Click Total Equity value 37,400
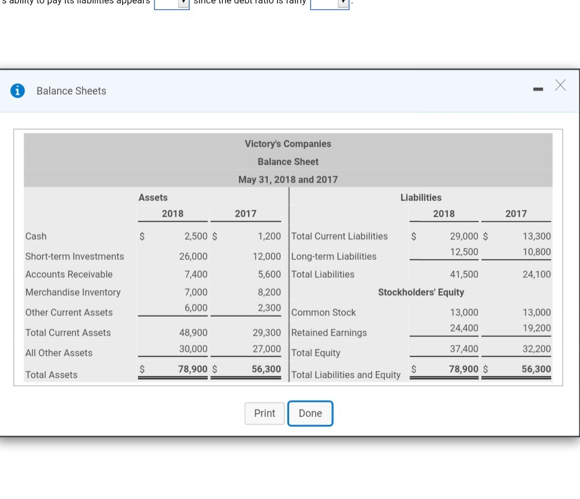The image size is (580, 499). click(464, 349)
